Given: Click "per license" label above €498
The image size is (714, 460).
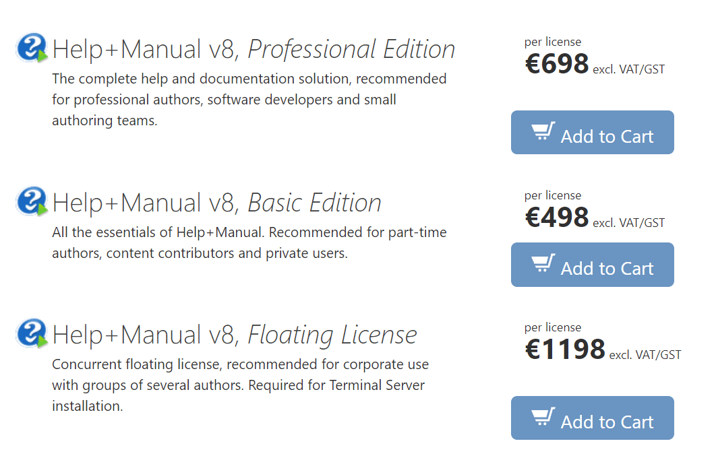Looking at the screenshot, I should click(553, 195).
